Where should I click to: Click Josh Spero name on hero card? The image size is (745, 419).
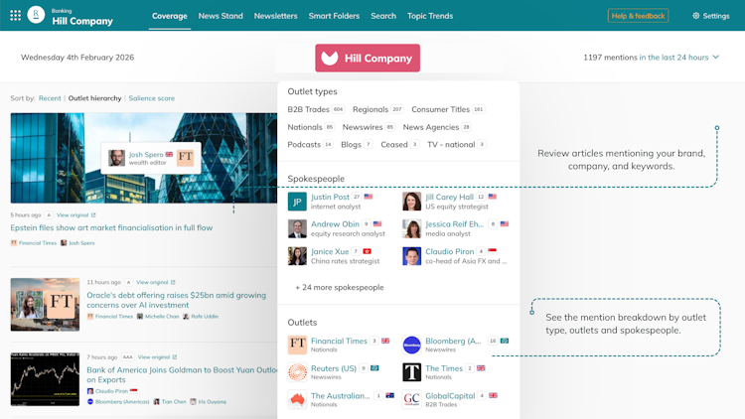(x=146, y=154)
